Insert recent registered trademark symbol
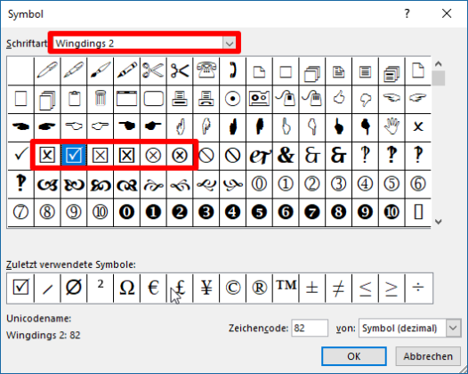Image resolution: width=468 pixels, height=374 pixels. (259, 288)
